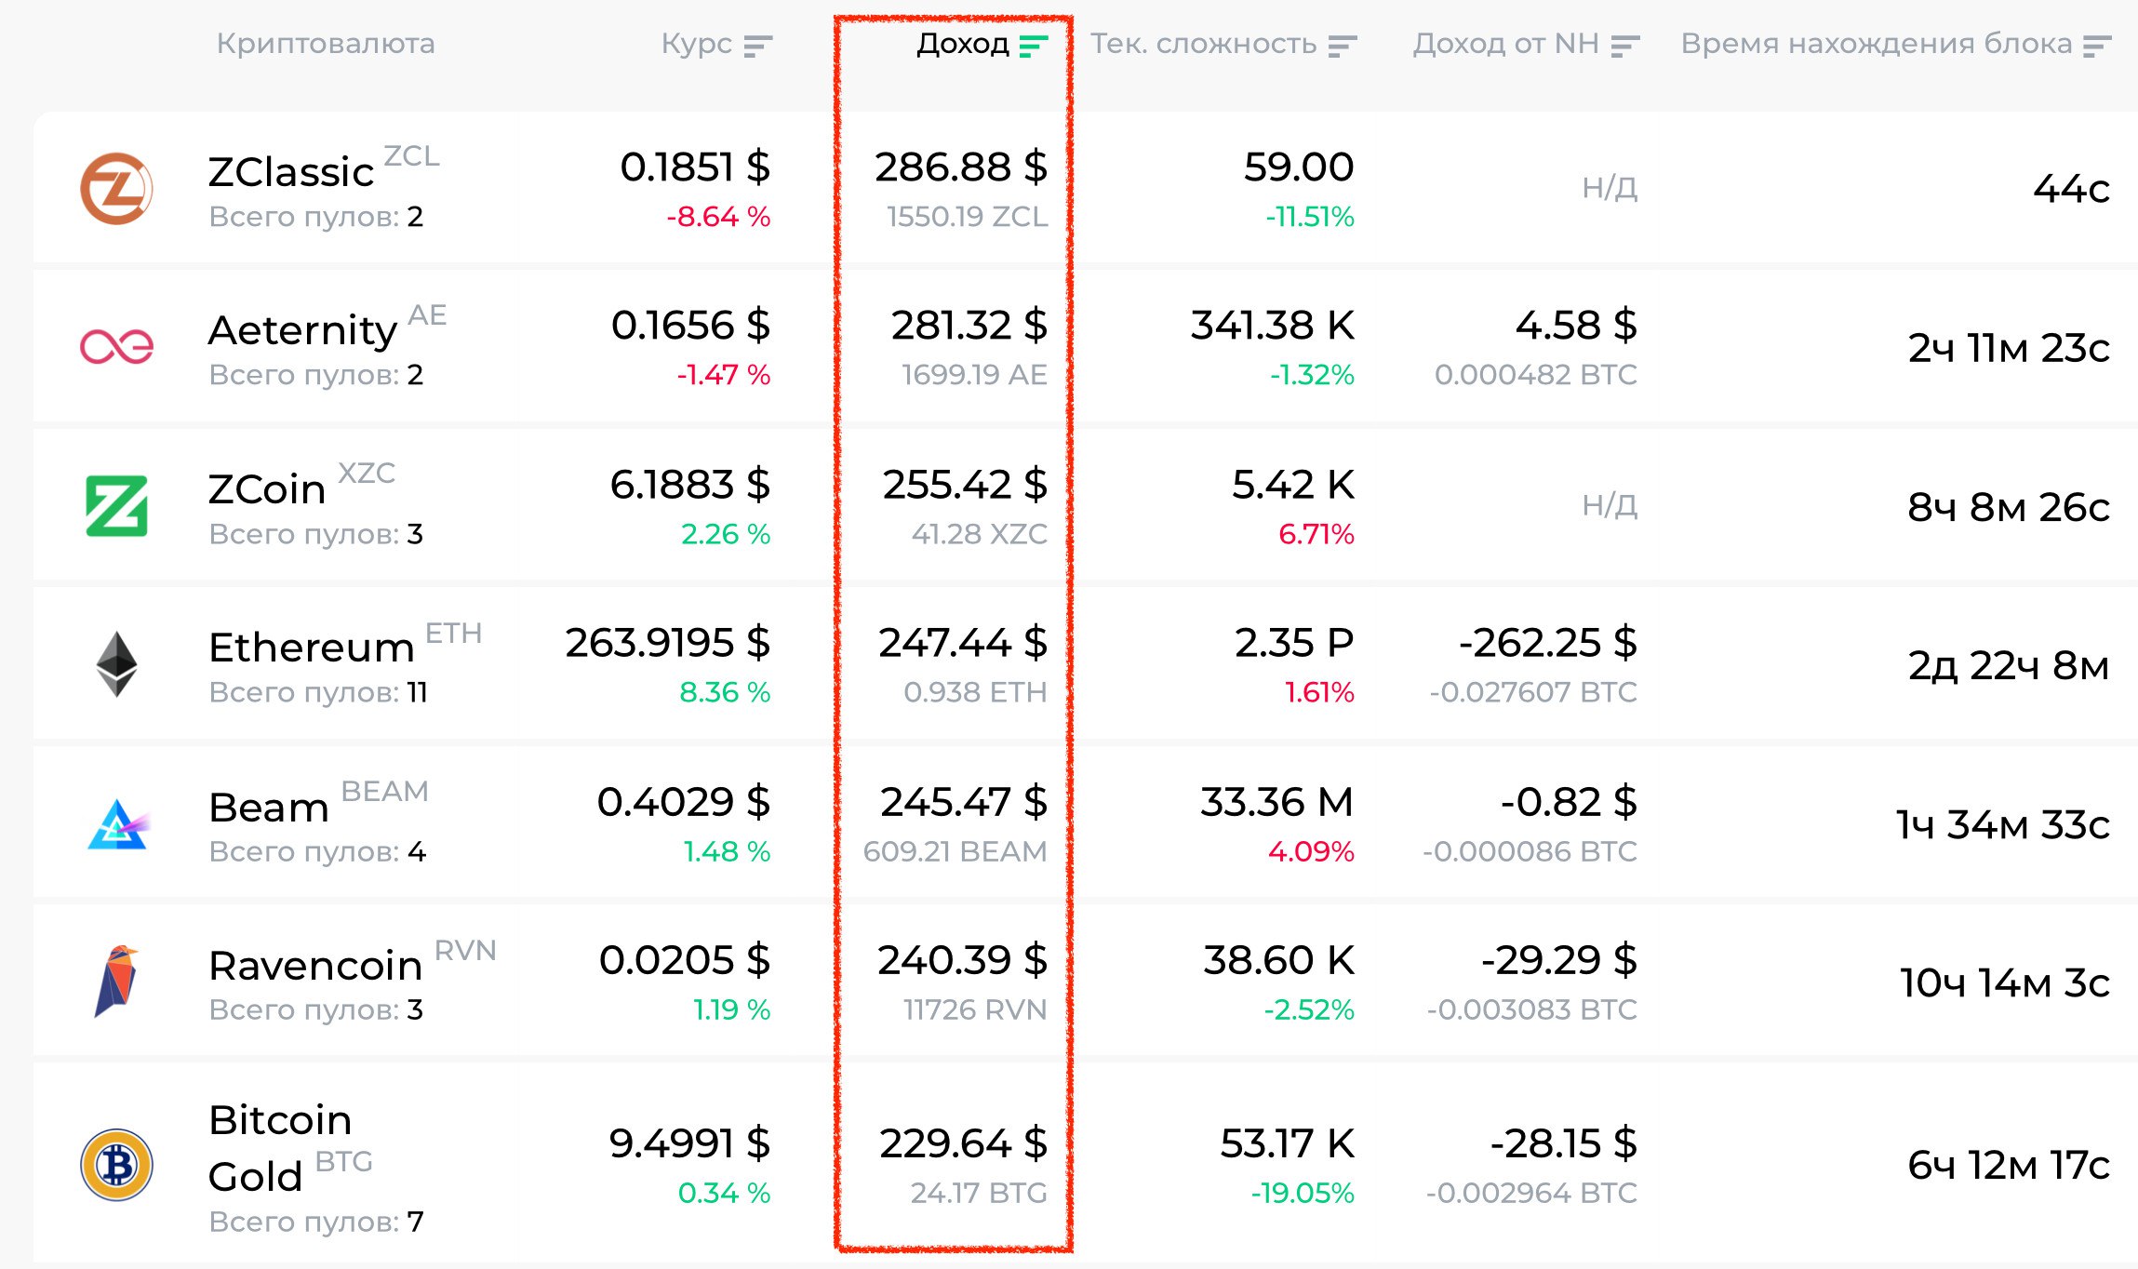Click Ethereum block time 2д 22ч 8м

[x=2009, y=665]
